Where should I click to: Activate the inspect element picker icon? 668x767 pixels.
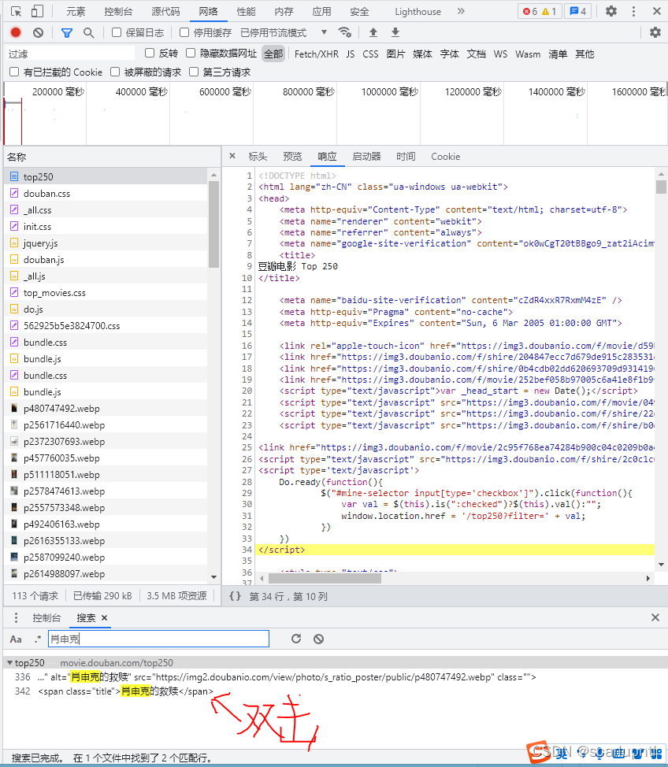tap(17, 11)
